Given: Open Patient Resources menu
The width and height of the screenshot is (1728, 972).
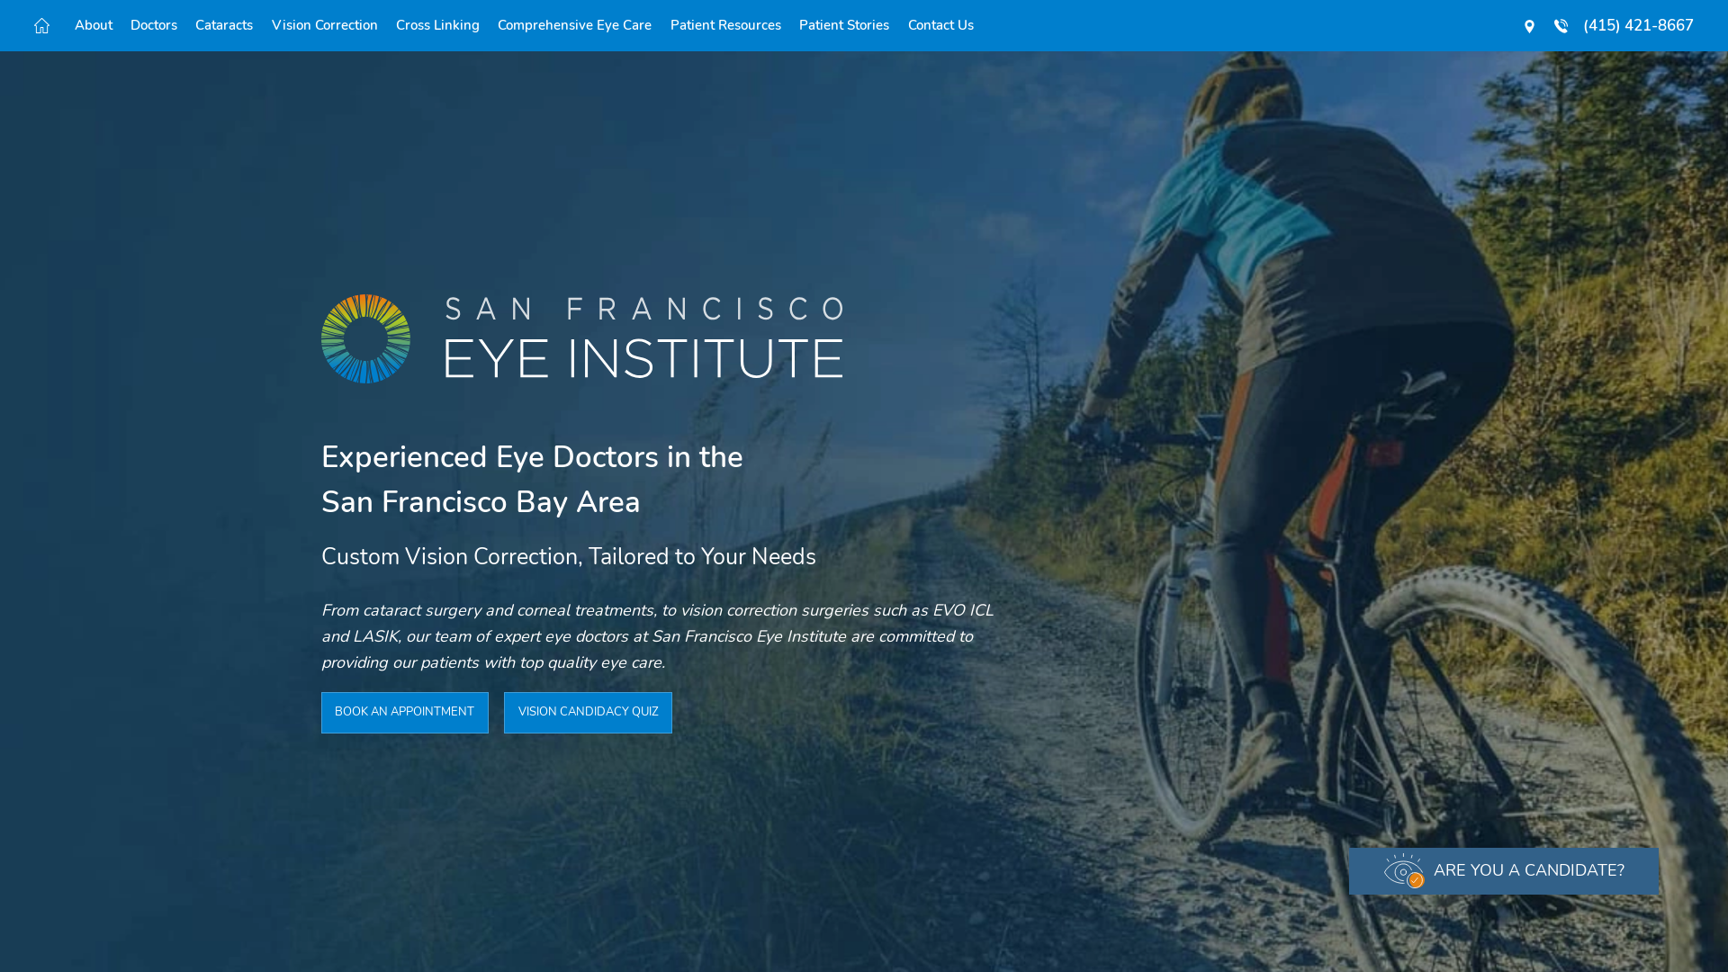Looking at the screenshot, I should click(x=725, y=25).
